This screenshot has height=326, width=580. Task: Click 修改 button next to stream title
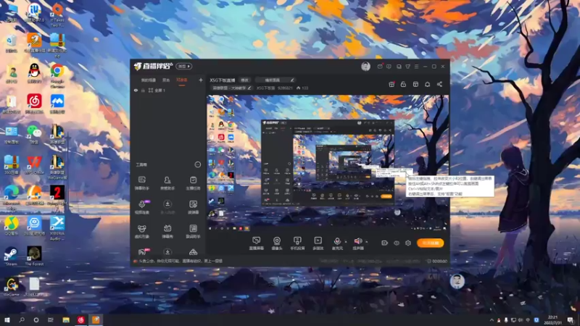tap(244, 80)
